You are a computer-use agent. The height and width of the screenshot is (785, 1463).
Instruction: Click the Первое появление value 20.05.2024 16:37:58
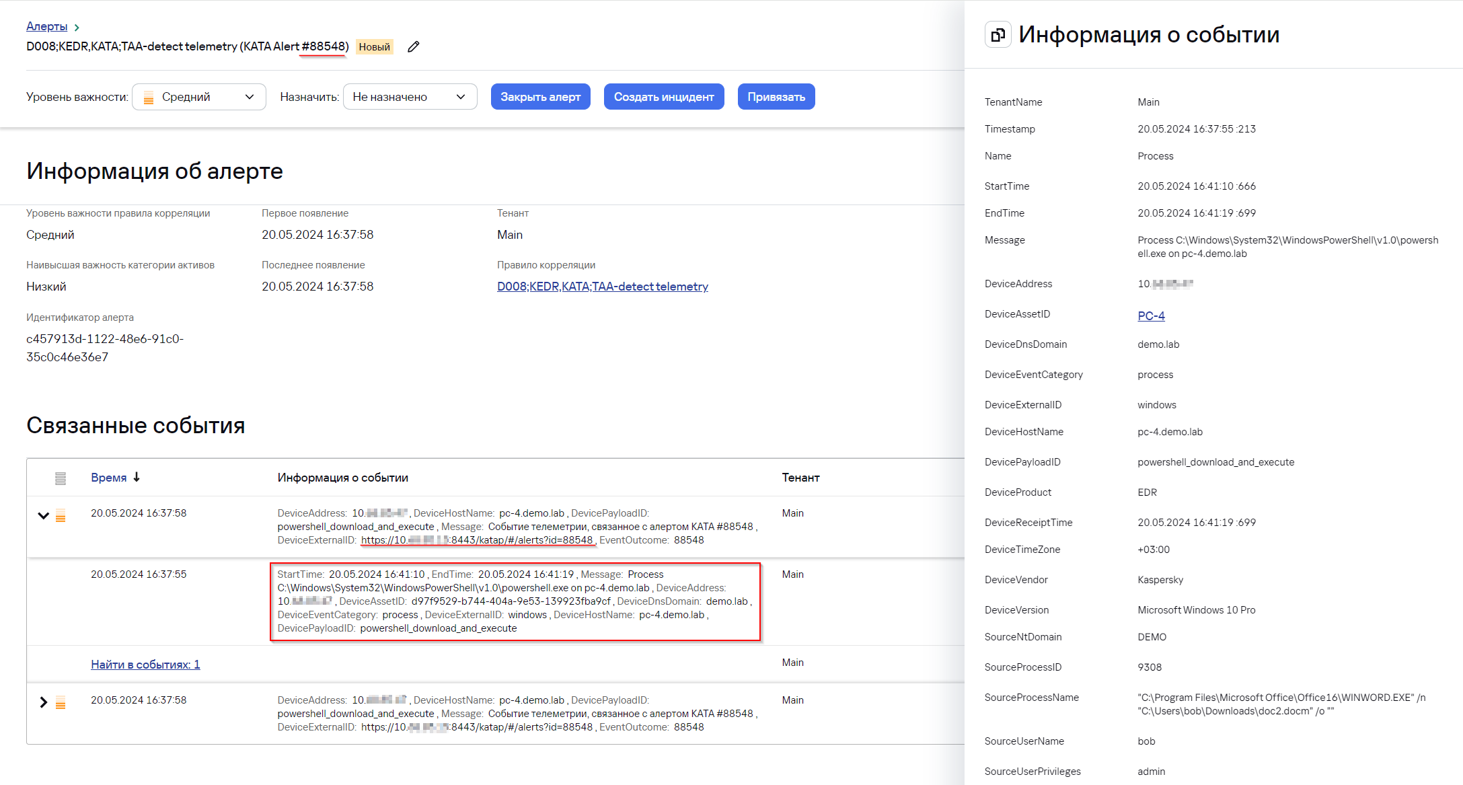click(x=317, y=235)
